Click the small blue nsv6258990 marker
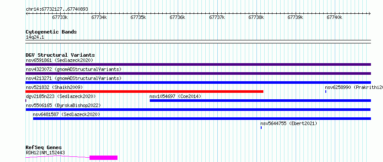383x162 pixels. (326, 92)
